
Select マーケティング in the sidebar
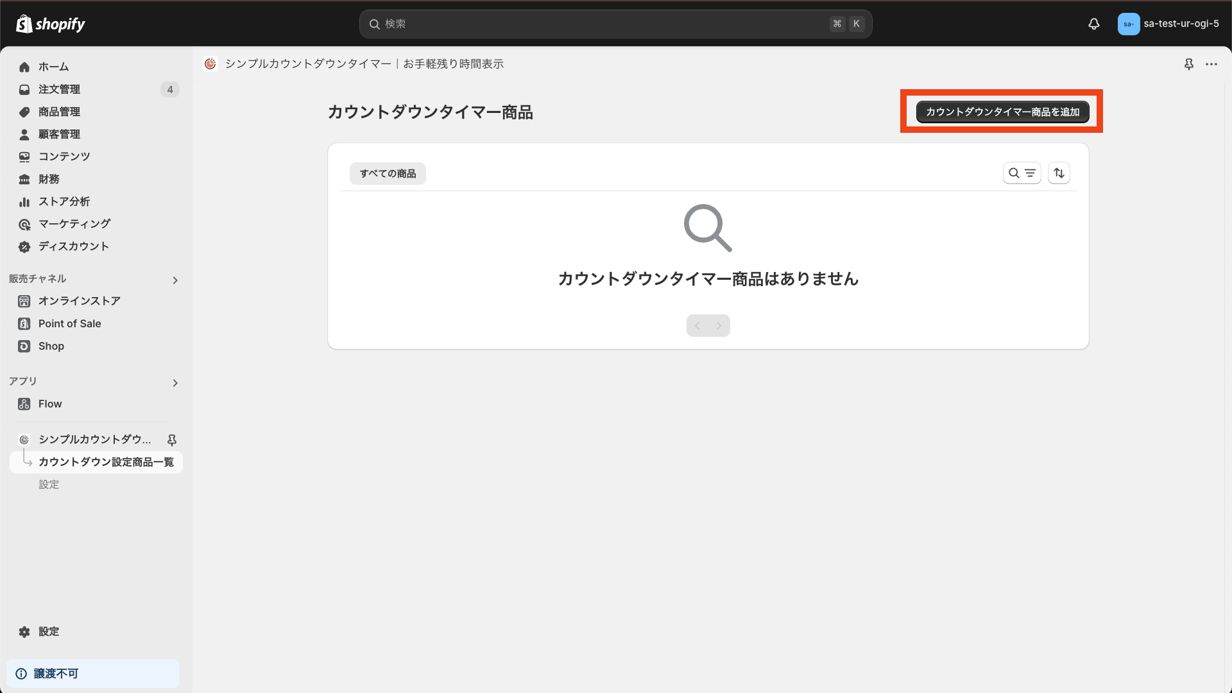(x=73, y=223)
